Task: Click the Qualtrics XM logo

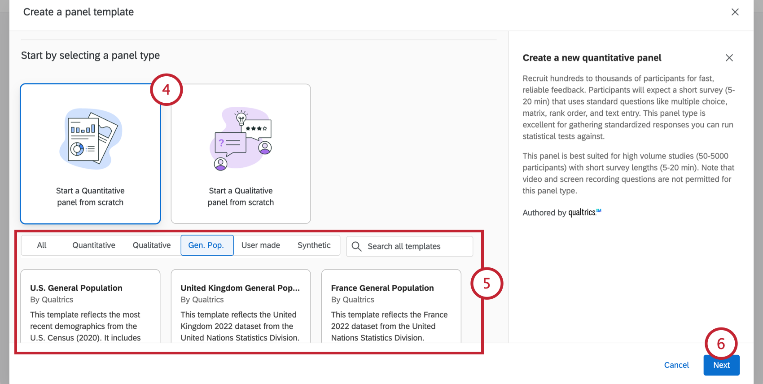Action: pos(584,212)
